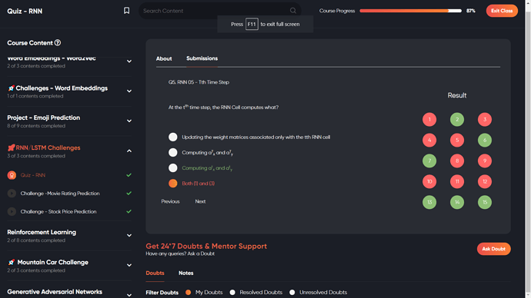Click the Exit Class button

[502, 11]
